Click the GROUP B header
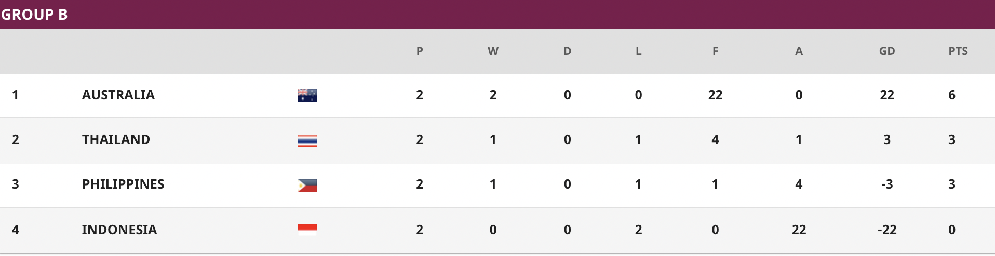 (x=34, y=15)
